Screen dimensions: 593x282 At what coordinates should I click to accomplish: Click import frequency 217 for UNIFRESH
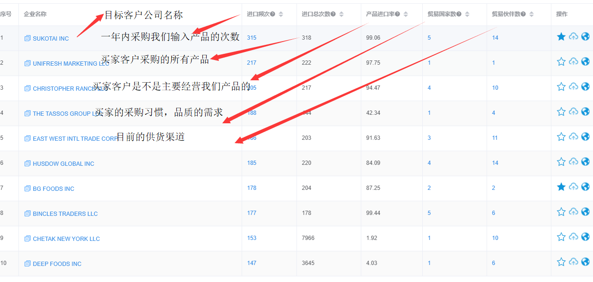pyautogui.click(x=252, y=62)
